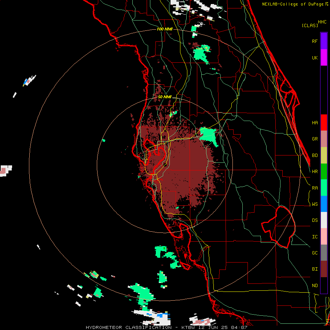Viewport: 330px width, 330px height.
Task: Click the UK legend label
Action: (315, 58)
